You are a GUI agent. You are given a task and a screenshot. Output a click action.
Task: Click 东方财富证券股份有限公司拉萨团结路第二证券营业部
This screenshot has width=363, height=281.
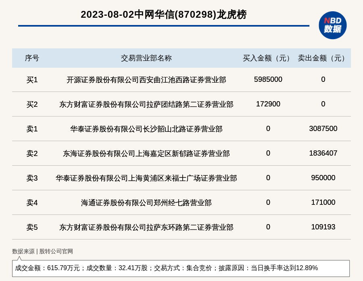[x=146, y=104]
